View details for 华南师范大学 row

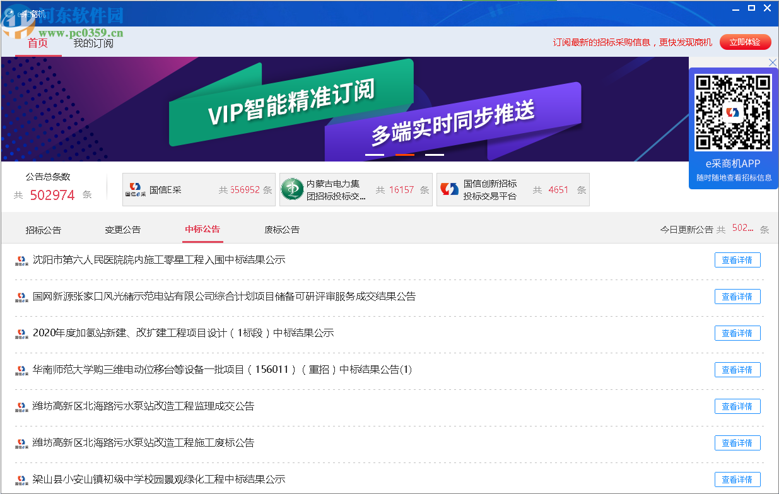tap(737, 370)
